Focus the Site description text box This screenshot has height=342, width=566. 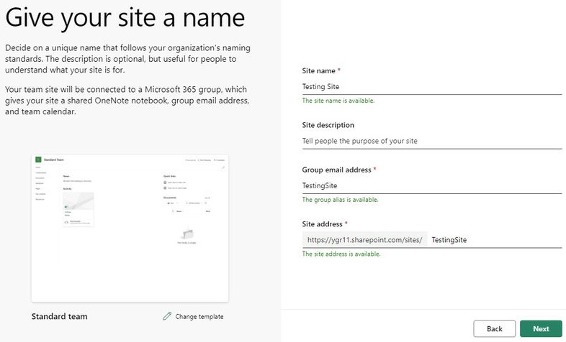[430, 141]
